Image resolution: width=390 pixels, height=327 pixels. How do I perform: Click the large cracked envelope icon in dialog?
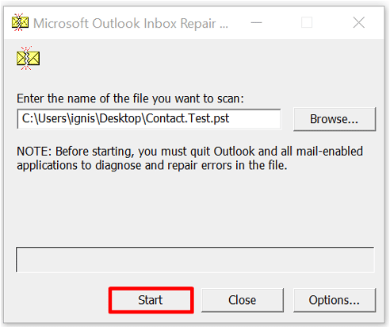(x=28, y=58)
